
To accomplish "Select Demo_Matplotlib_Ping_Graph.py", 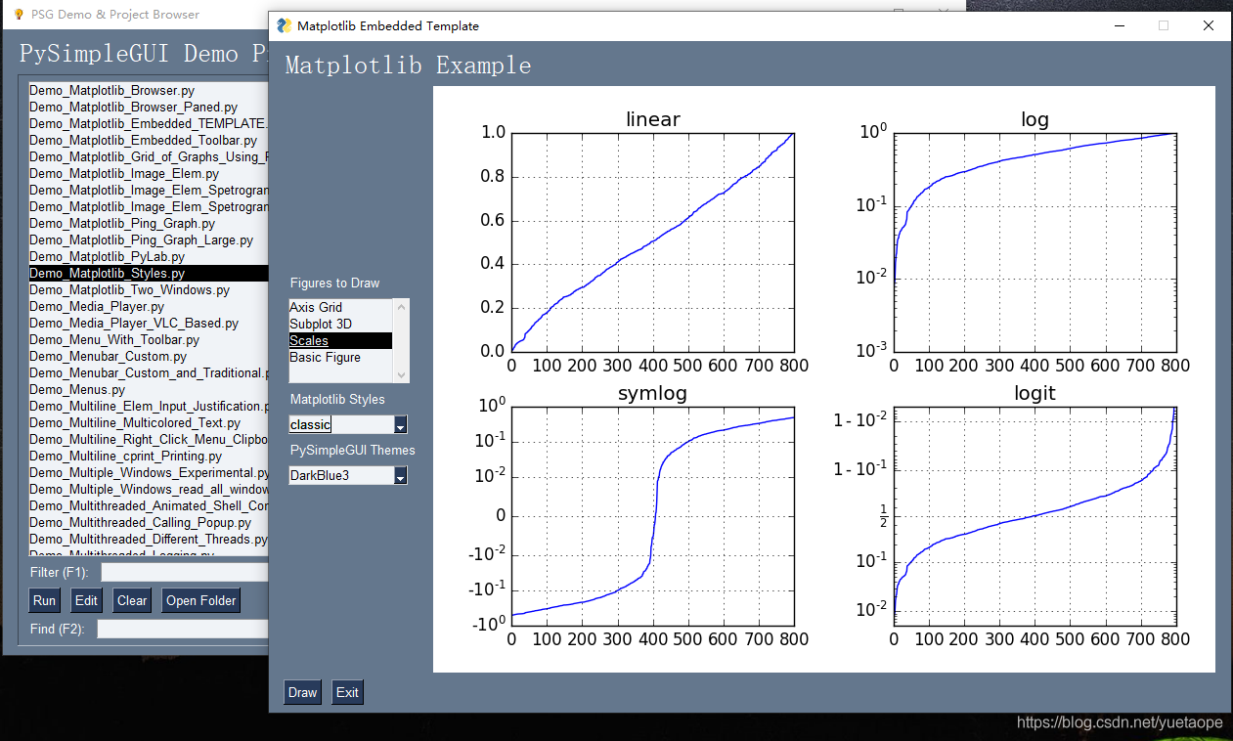I will pos(149,223).
